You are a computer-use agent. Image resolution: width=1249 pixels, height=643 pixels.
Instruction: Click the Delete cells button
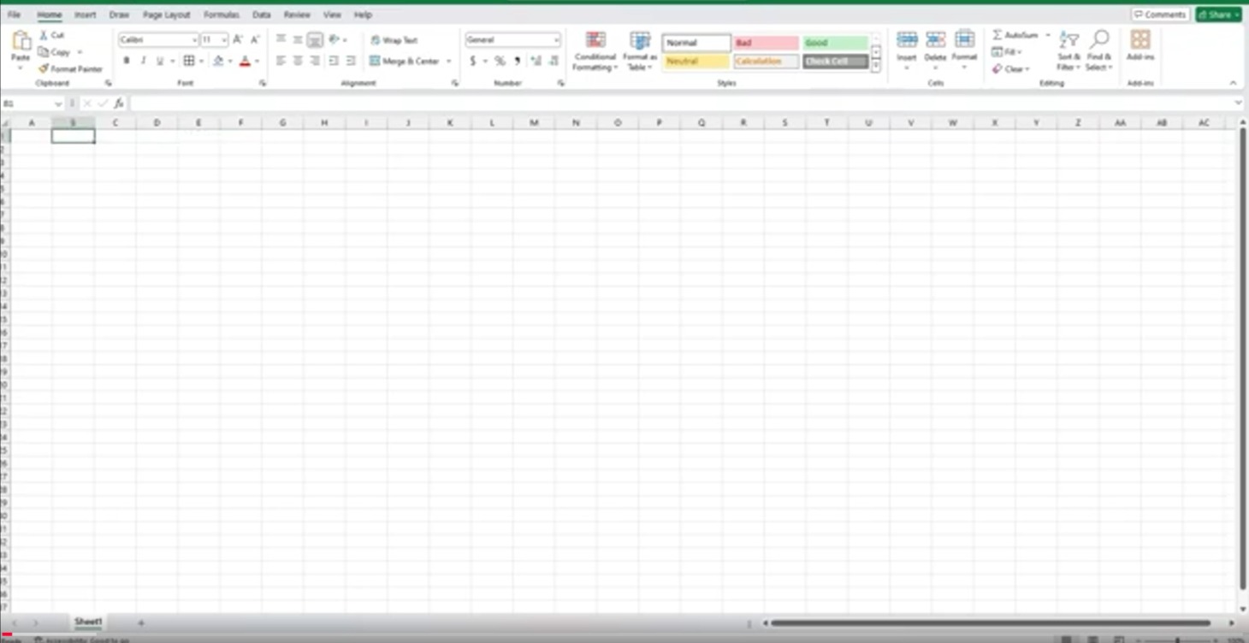coord(935,49)
